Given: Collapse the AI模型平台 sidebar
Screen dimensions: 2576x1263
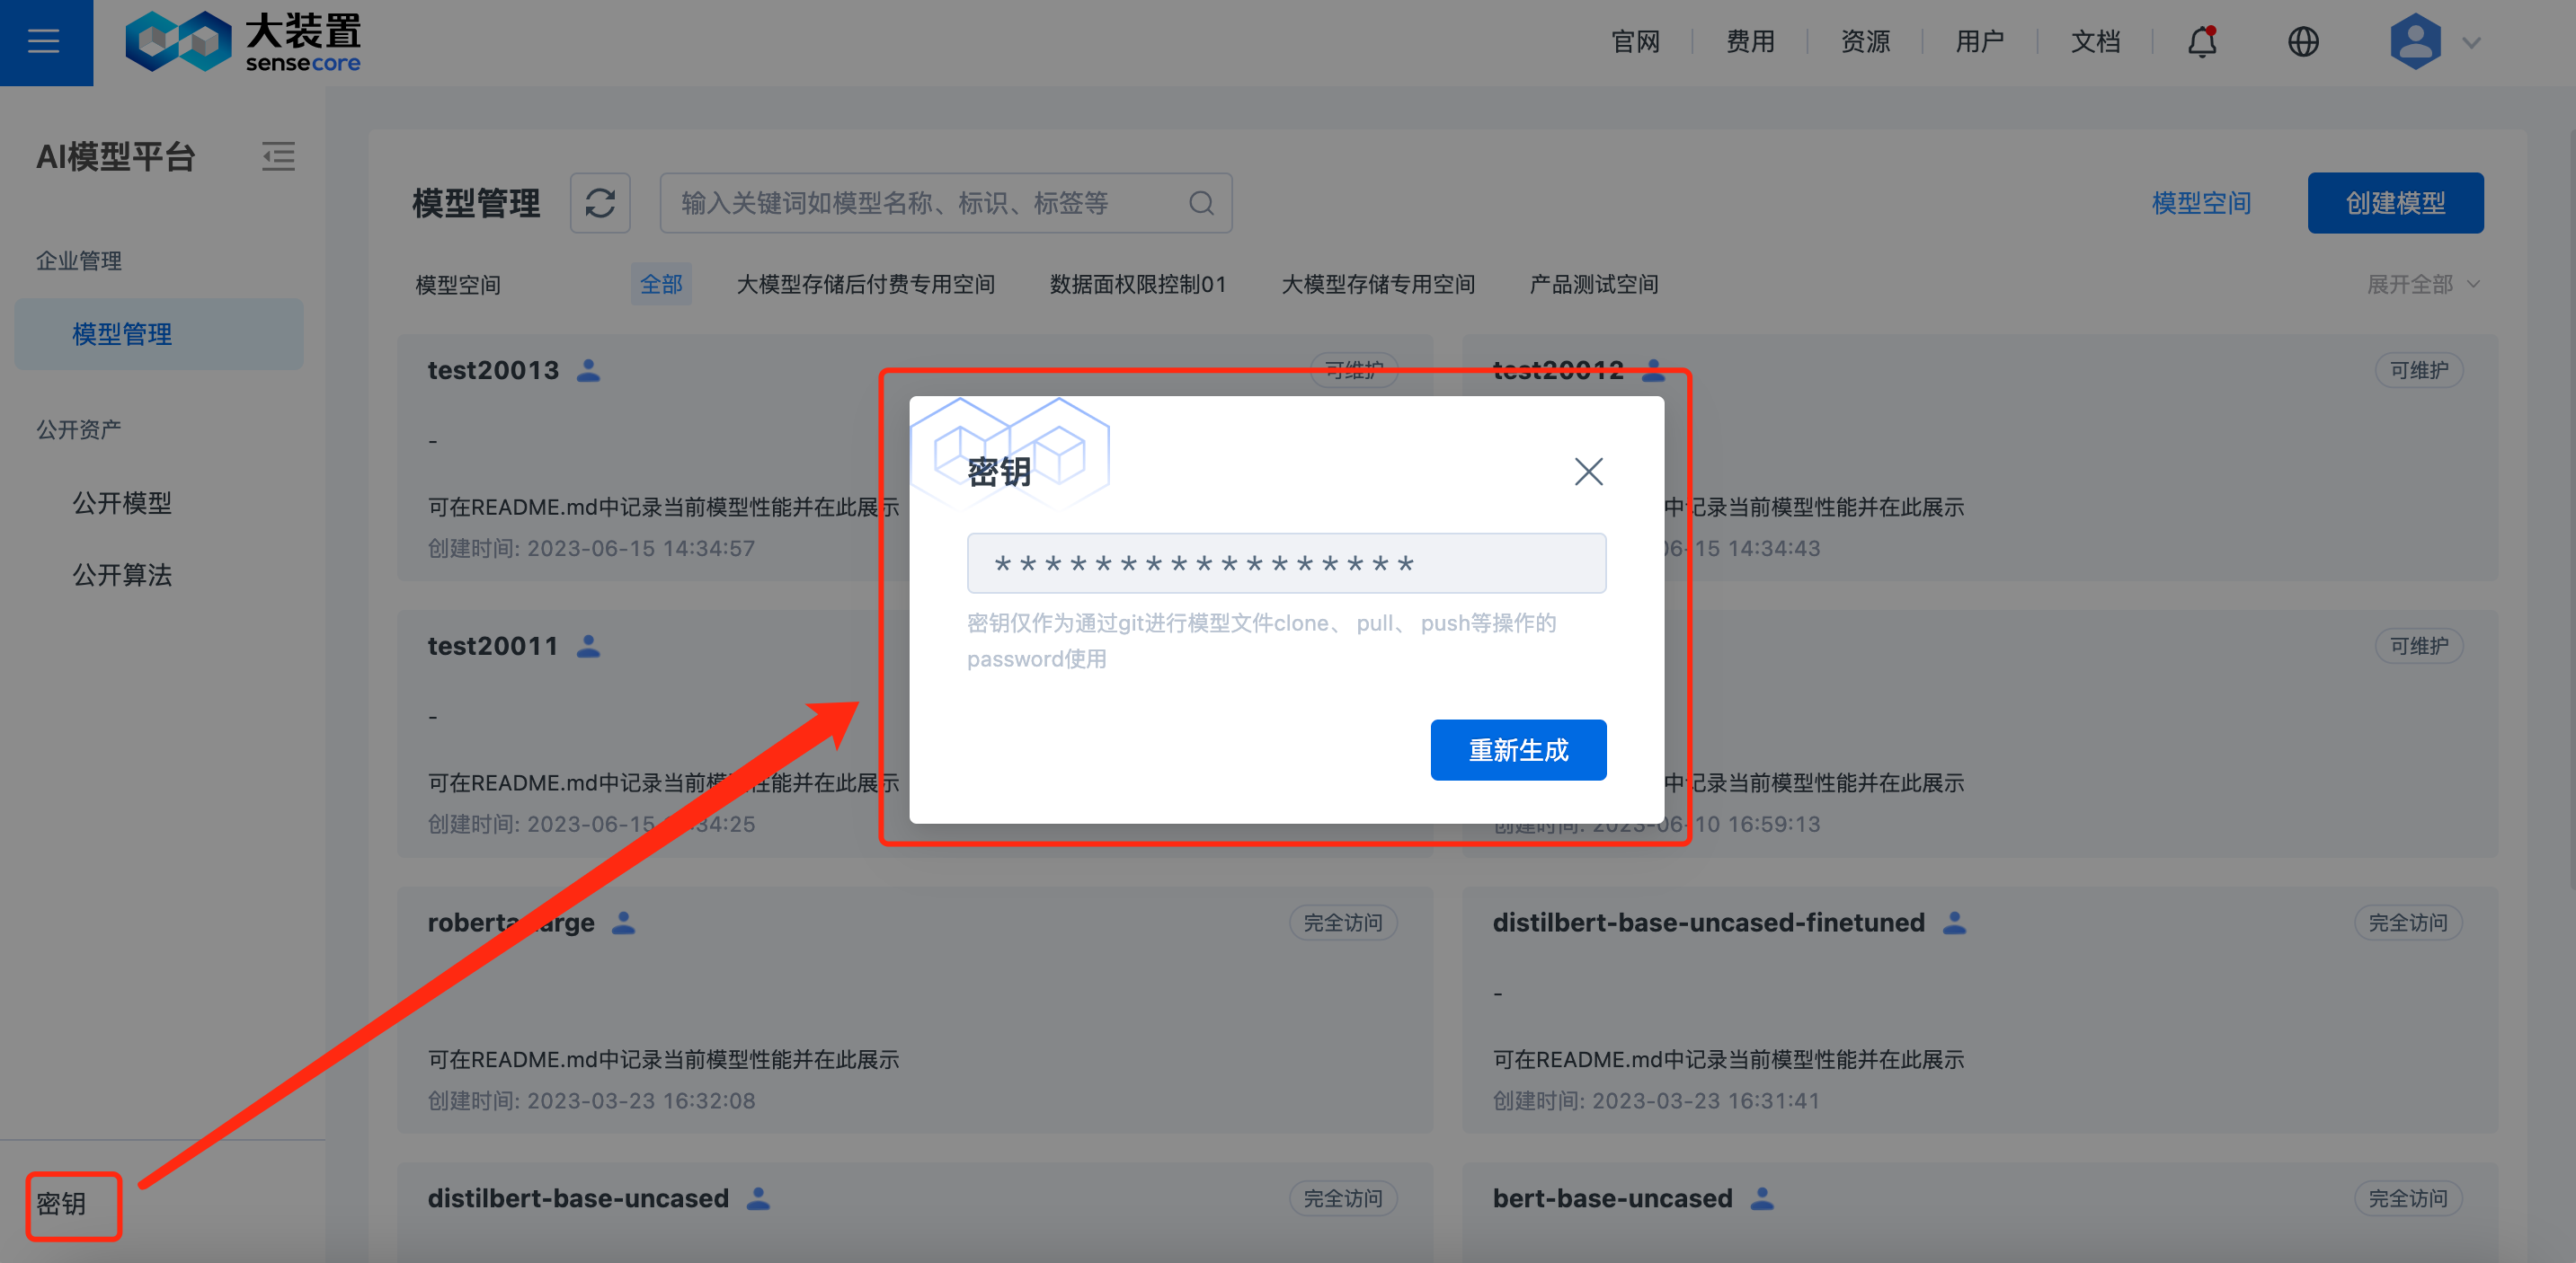Looking at the screenshot, I should pos(278,156).
